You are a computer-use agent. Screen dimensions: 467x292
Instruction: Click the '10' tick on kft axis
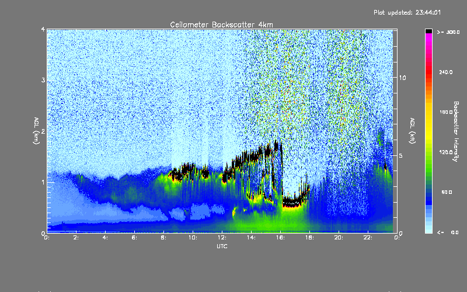click(402, 78)
